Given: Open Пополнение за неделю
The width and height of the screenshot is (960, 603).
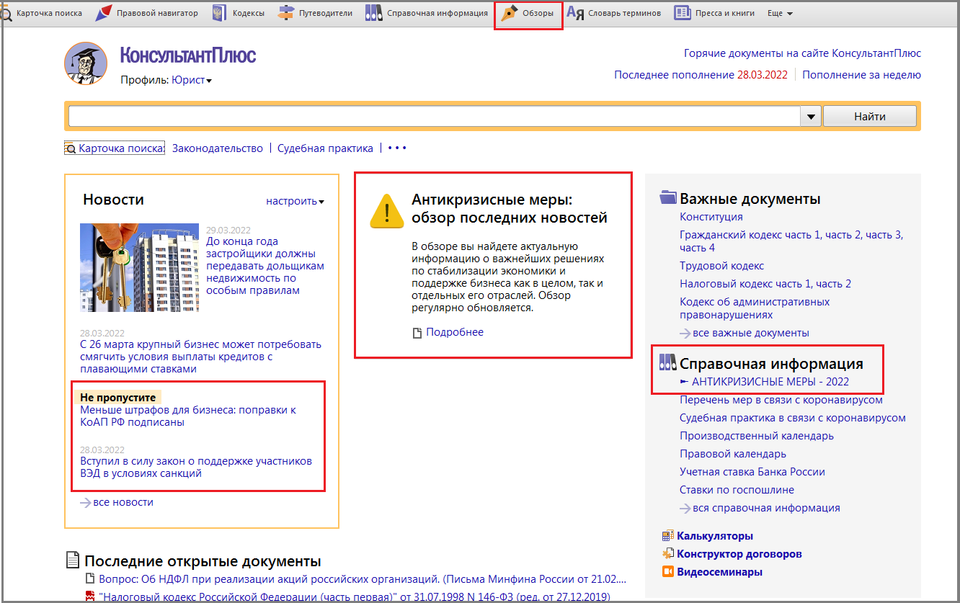Looking at the screenshot, I should pos(861,75).
